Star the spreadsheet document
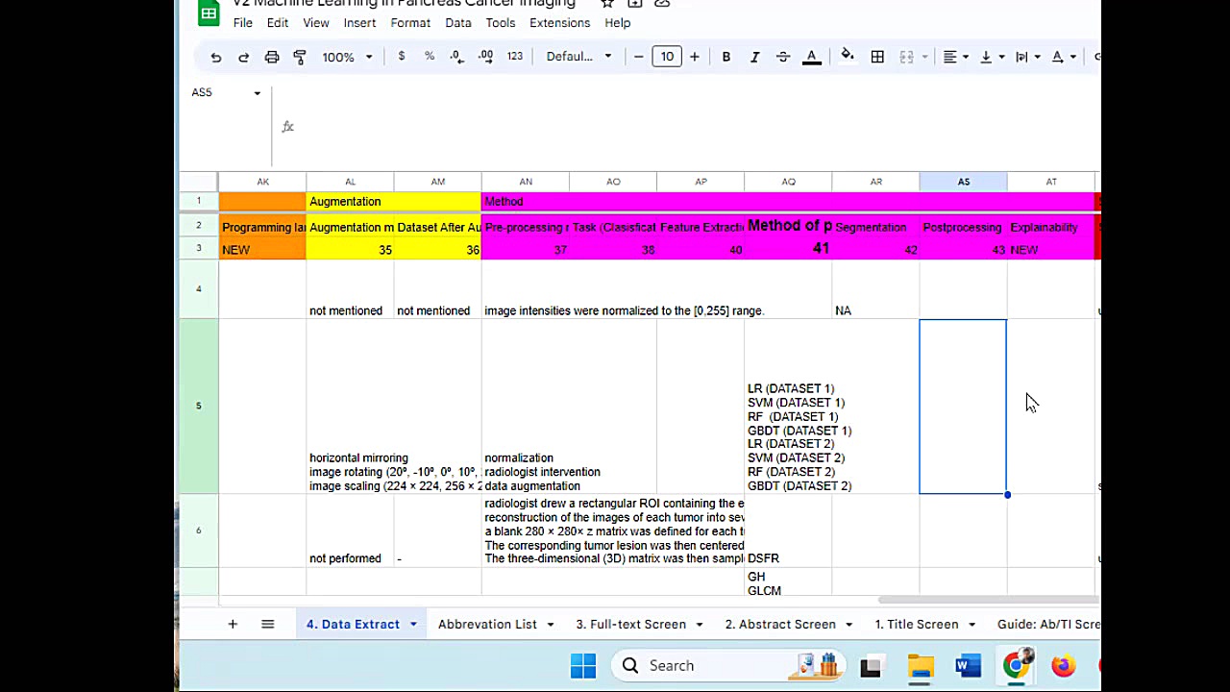The height and width of the screenshot is (692, 1230). pyautogui.click(x=607, y=3)
